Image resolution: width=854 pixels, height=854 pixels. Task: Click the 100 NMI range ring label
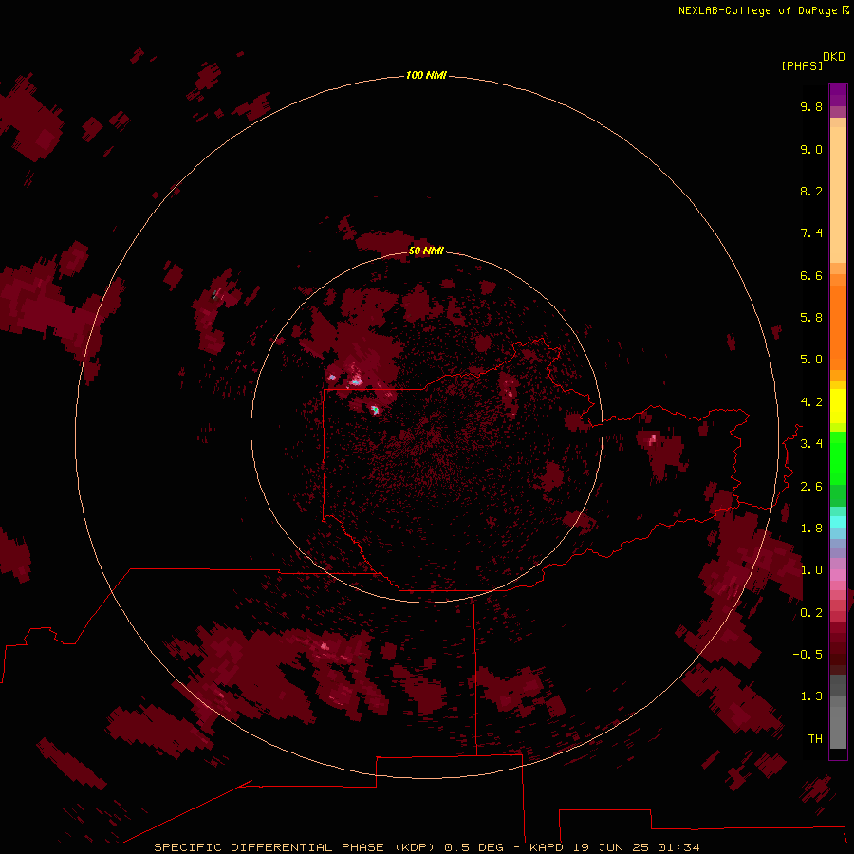coord(426,75)
